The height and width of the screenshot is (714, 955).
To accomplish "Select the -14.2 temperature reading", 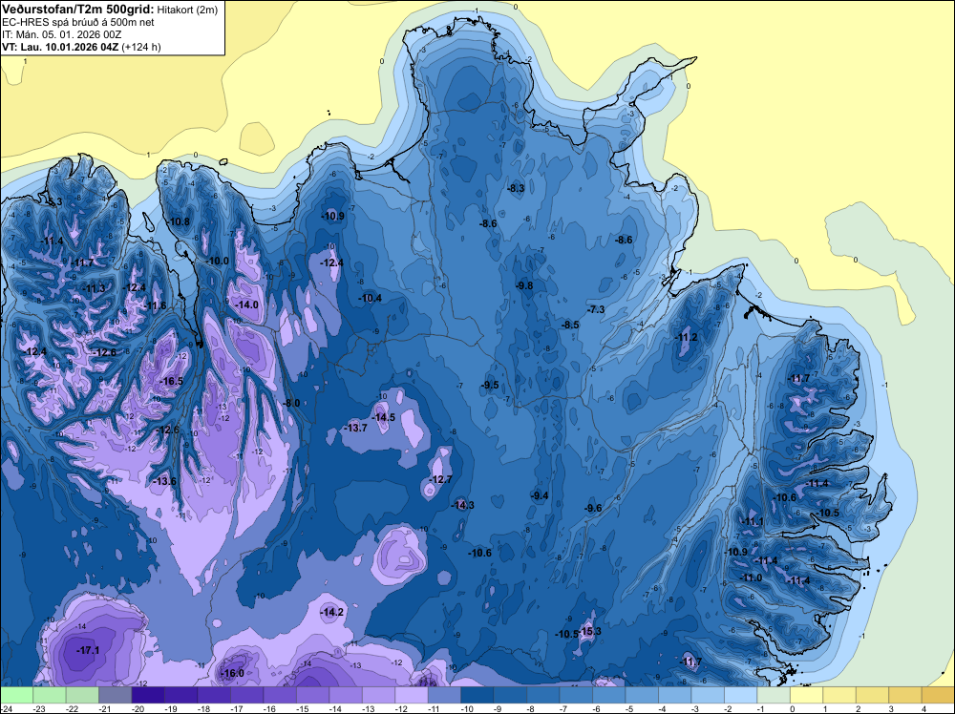I will [332, 613].
